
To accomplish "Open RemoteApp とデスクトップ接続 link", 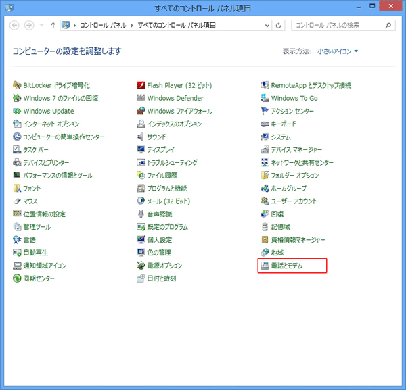I will coord(311,85).
